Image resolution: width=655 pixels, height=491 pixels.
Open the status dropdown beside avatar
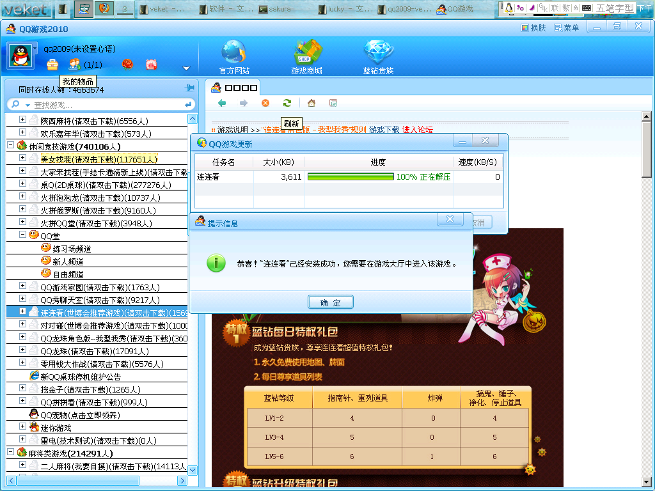[x=35, y=49]
